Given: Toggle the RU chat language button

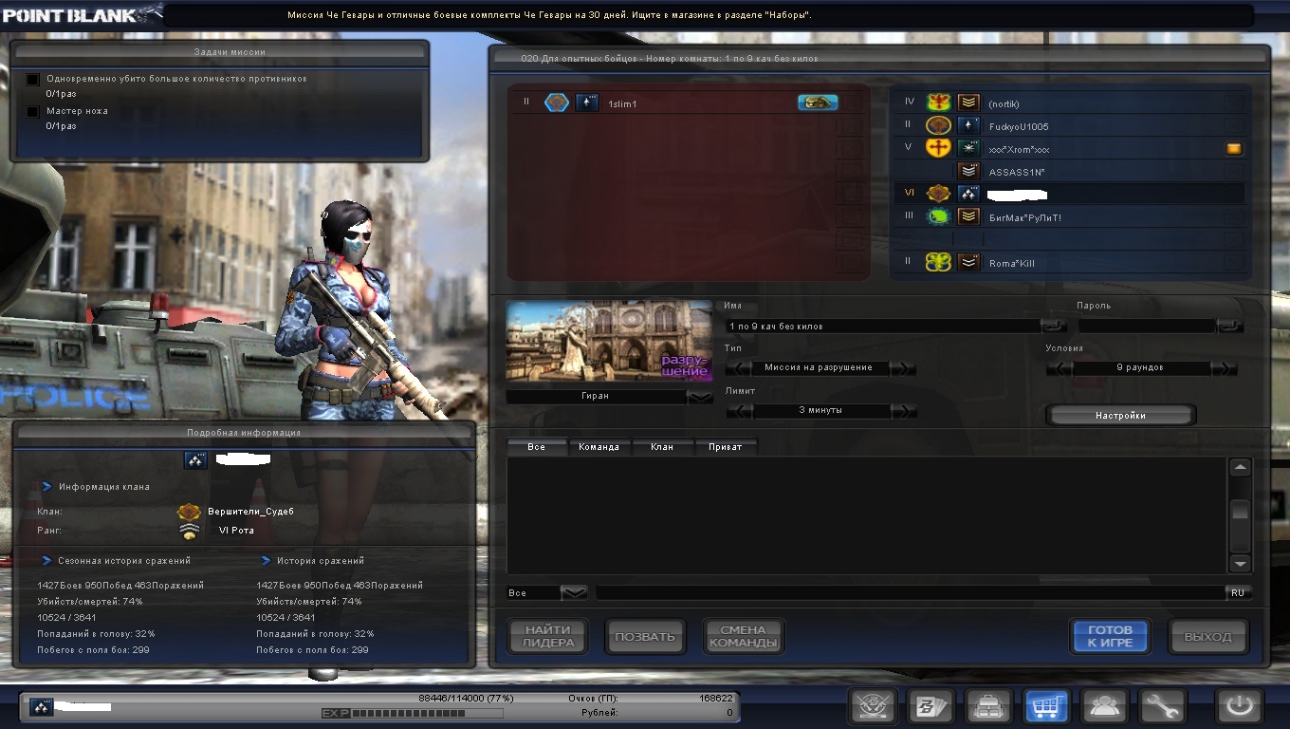Looking at the screenshot, I should tap(1238, 592).
